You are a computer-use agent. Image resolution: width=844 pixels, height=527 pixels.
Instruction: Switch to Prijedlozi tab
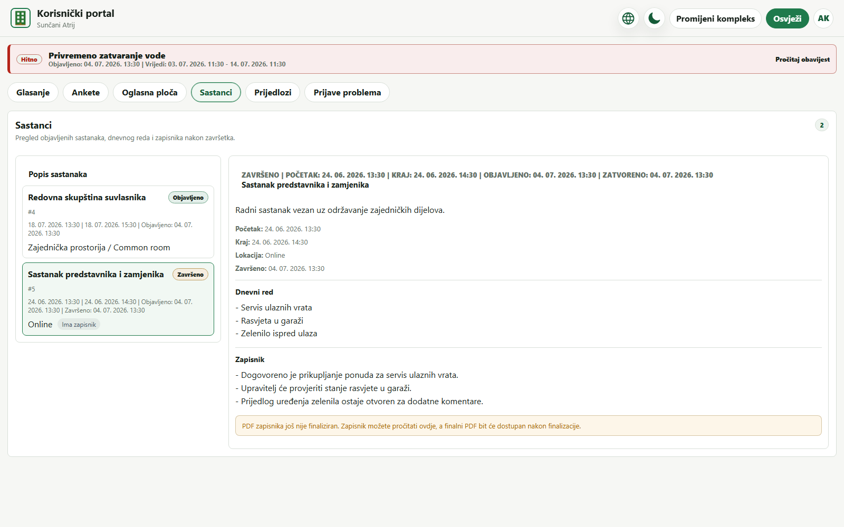[x=273, y=92]
